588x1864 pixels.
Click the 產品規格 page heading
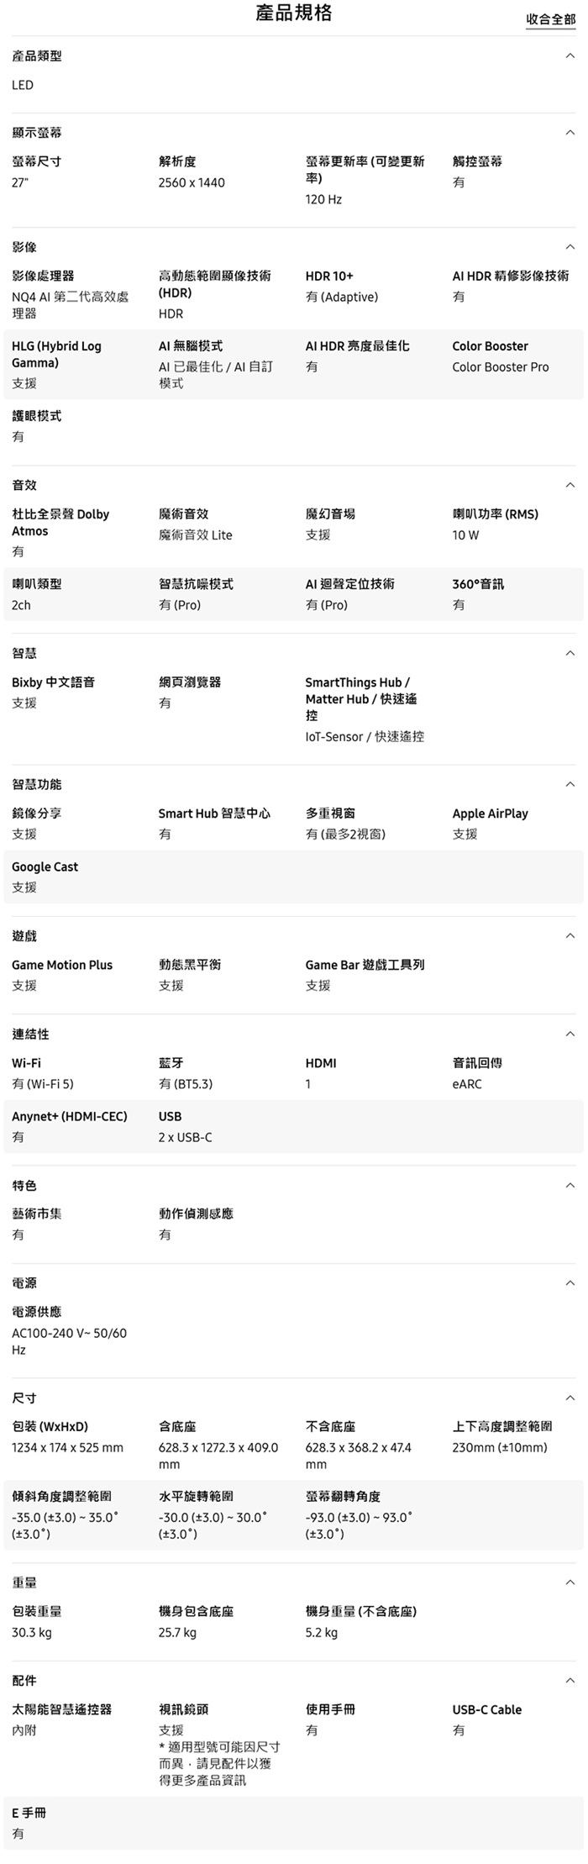(x=294, y=13)
